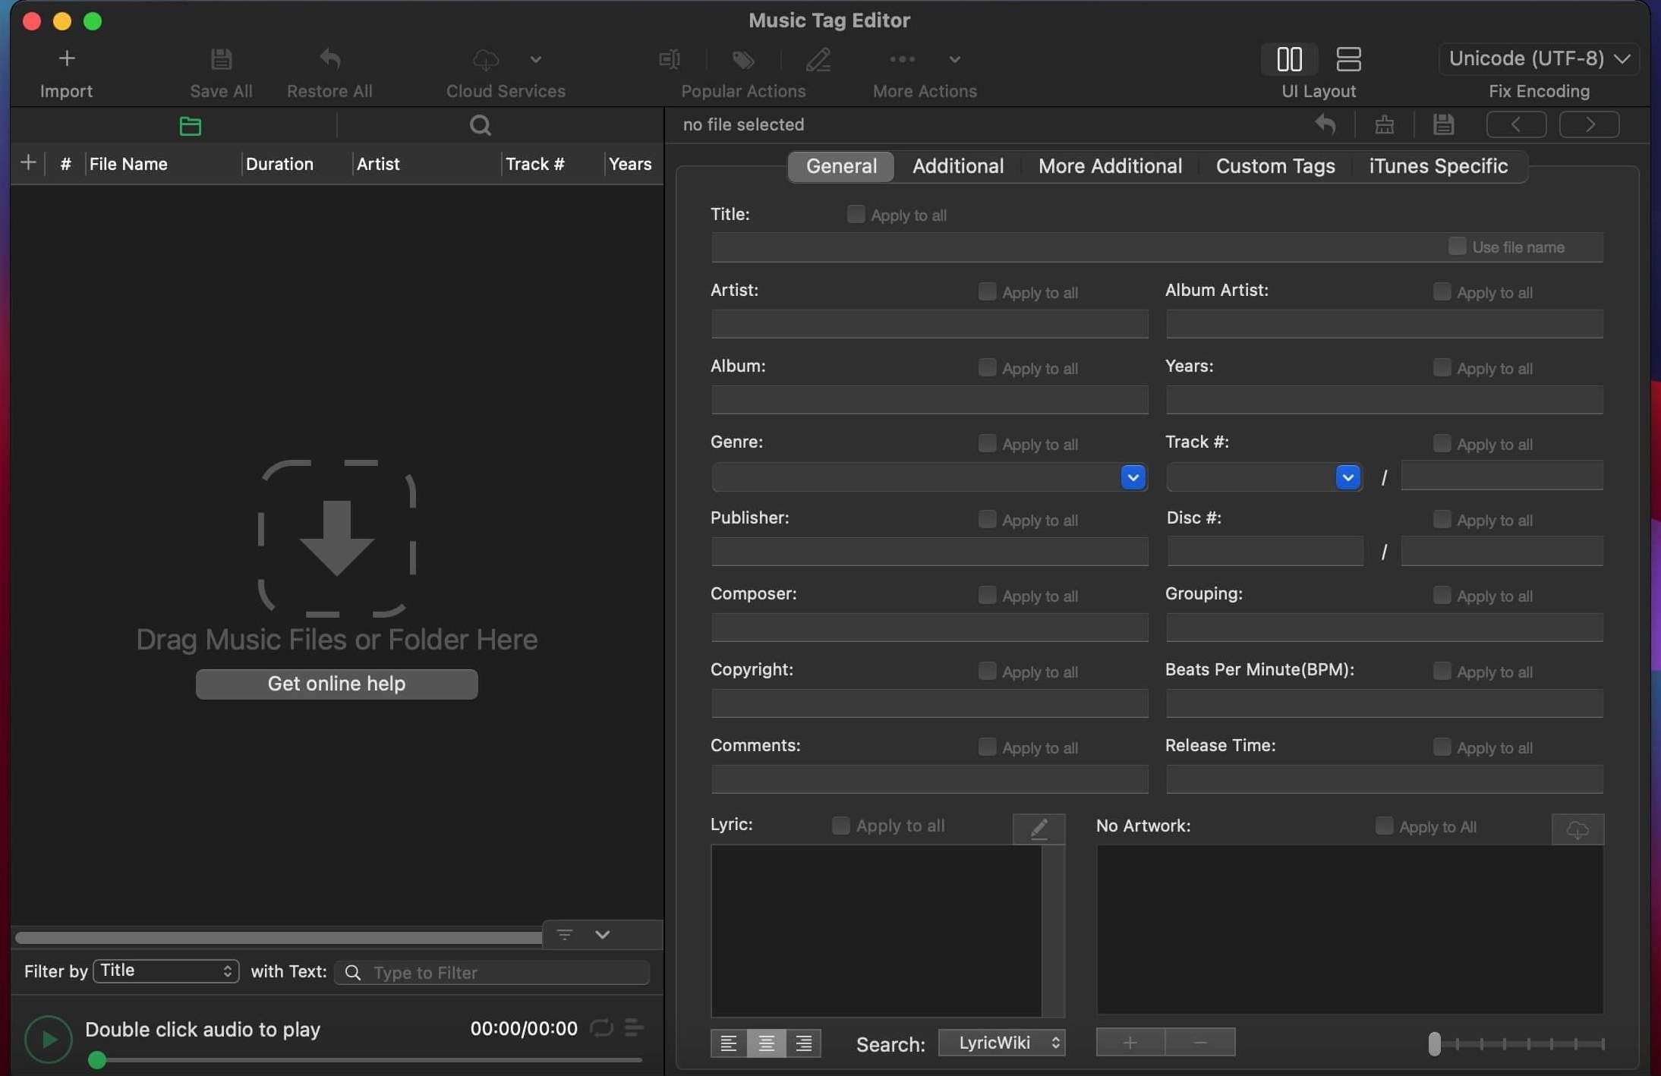Click the play button in player
The width and height of the screenshot is (1661, 1076).
pyautogui.click(x=49, y=1039)
